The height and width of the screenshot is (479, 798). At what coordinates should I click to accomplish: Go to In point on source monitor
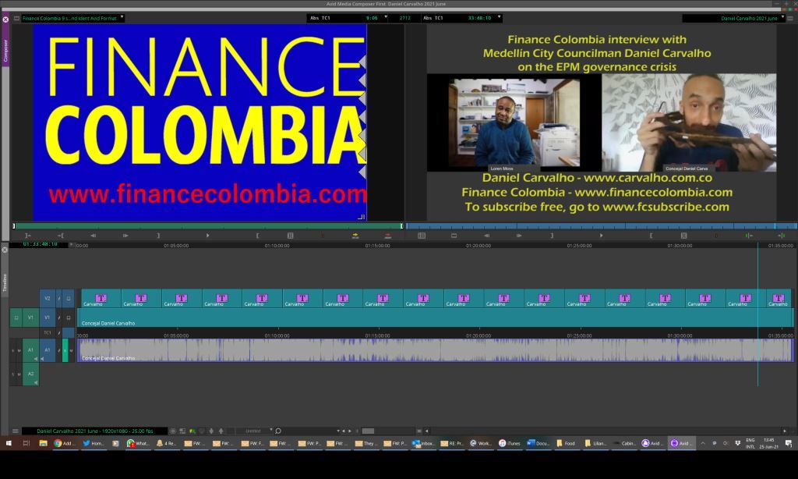tap(28, 236)
